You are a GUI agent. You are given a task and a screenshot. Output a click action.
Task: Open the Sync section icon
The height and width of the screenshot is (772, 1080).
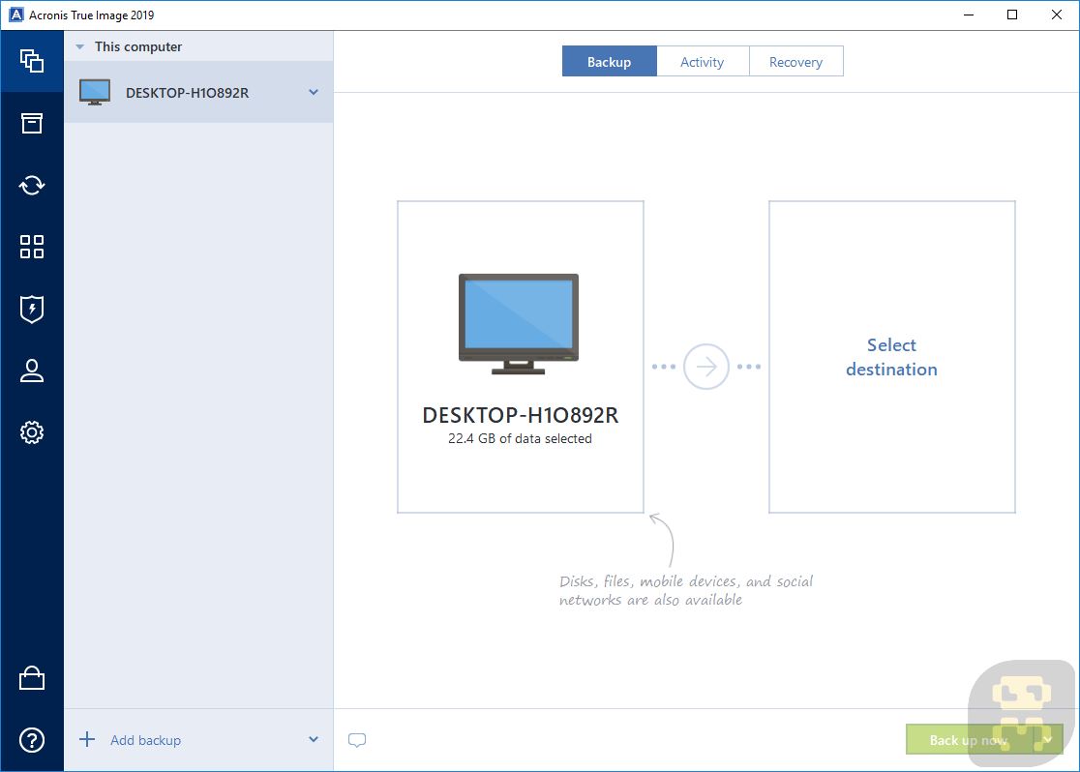(x=32, y=185)
